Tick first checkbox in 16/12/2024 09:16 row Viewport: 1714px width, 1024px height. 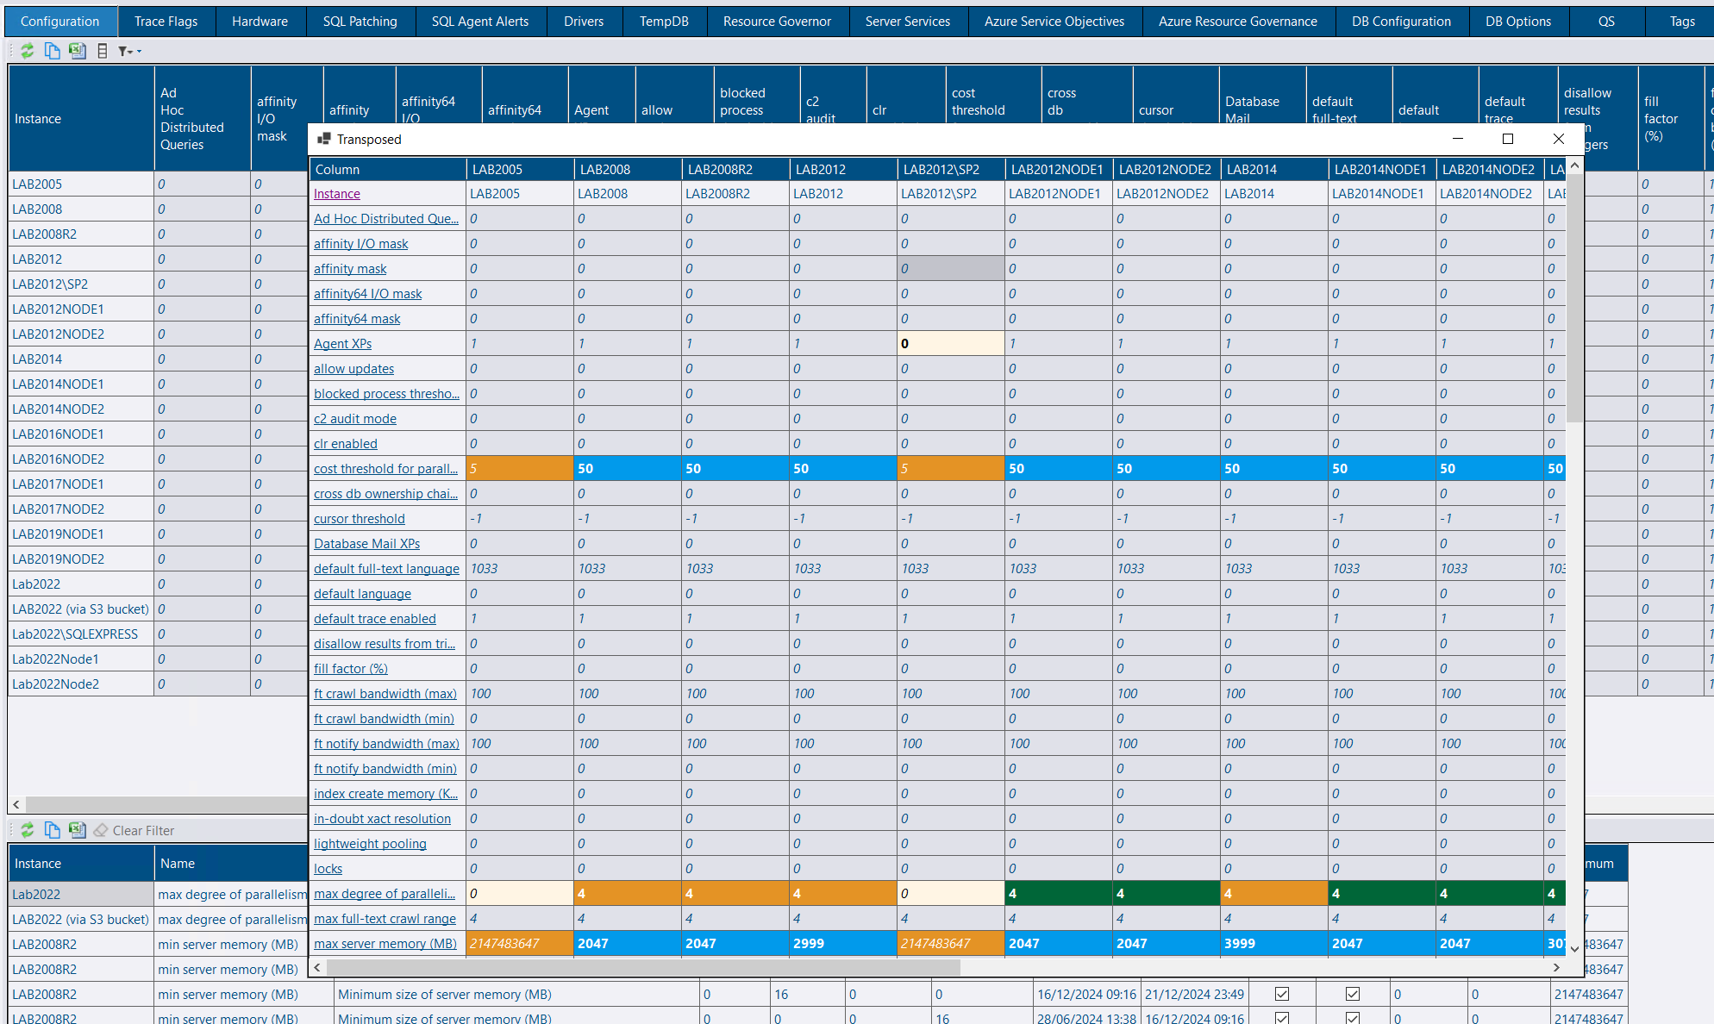click(1282, 994)
